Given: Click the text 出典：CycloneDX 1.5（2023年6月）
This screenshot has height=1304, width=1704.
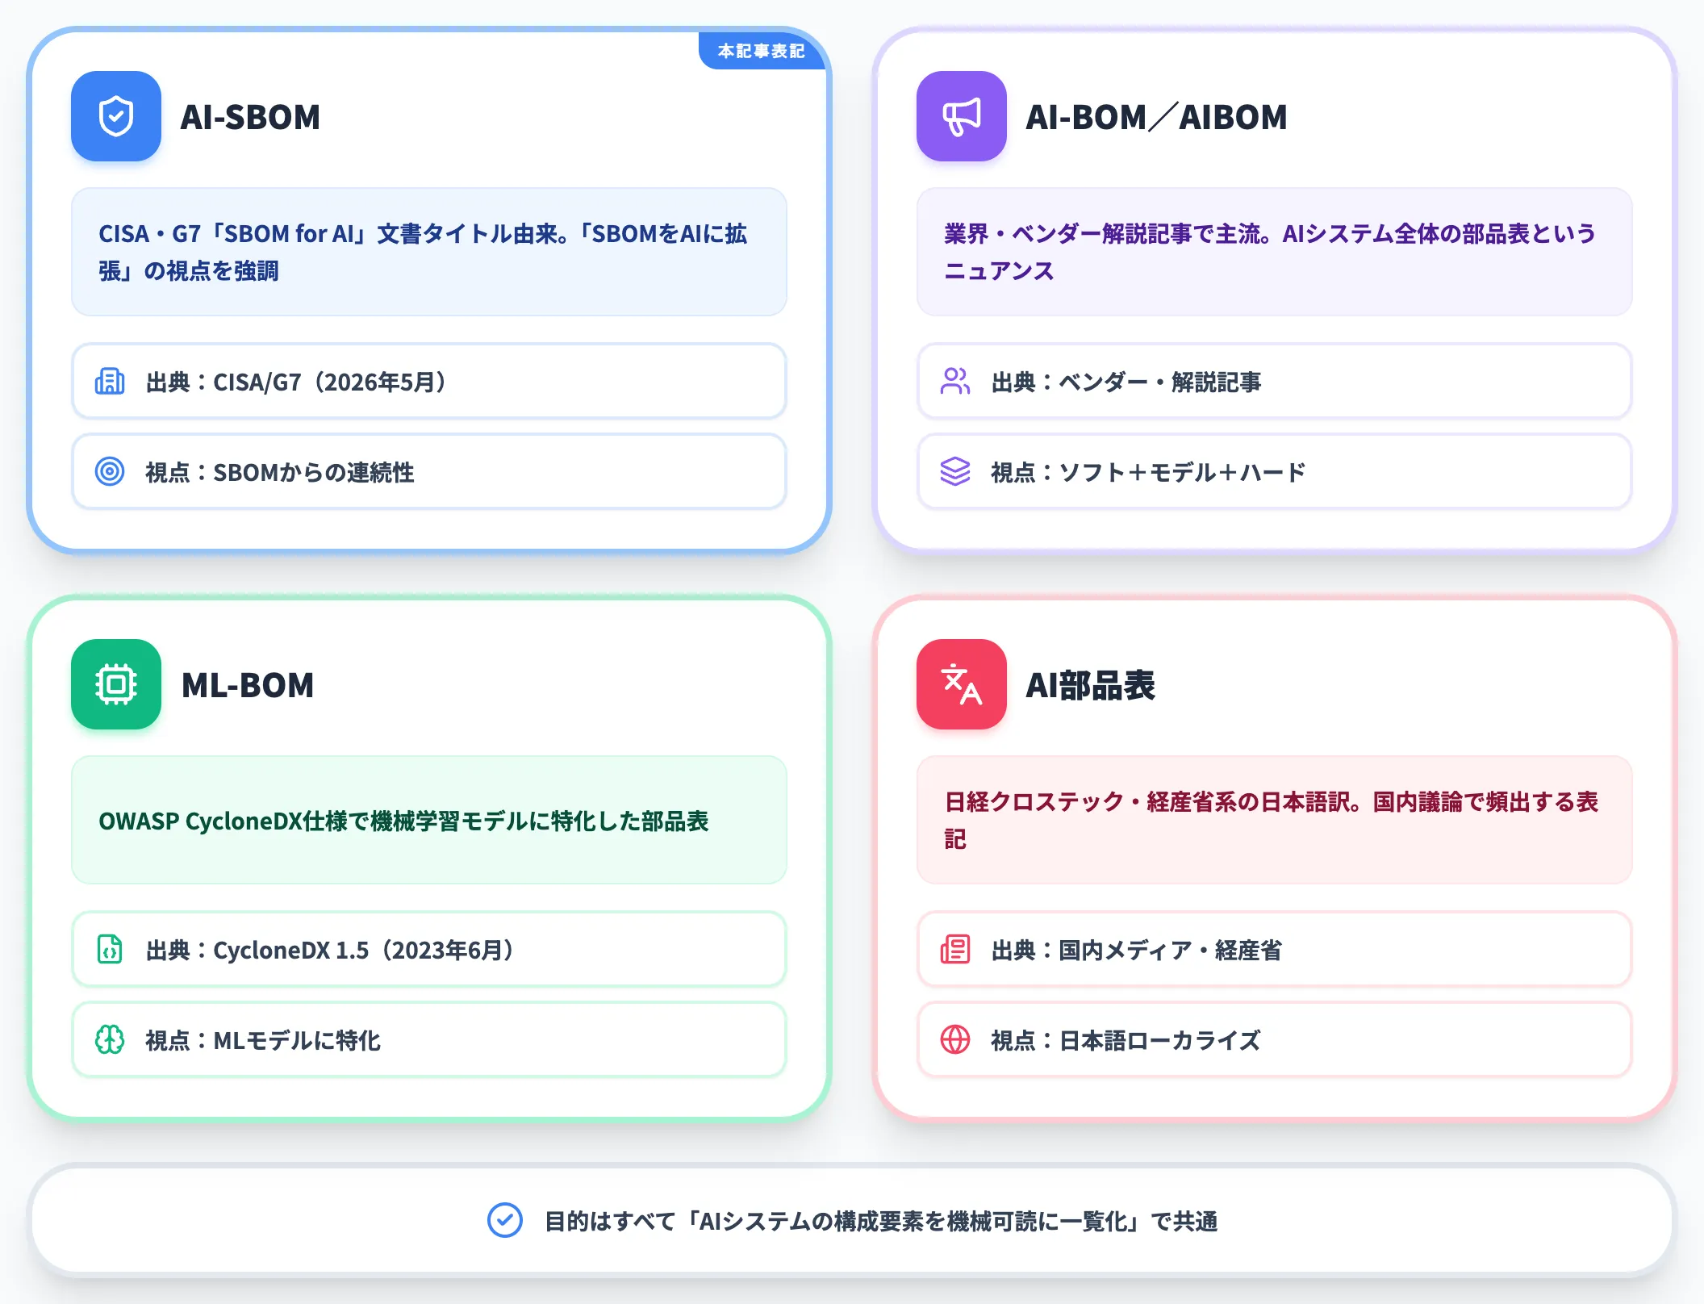Looking at the screenshot, I should click(330, 950).
